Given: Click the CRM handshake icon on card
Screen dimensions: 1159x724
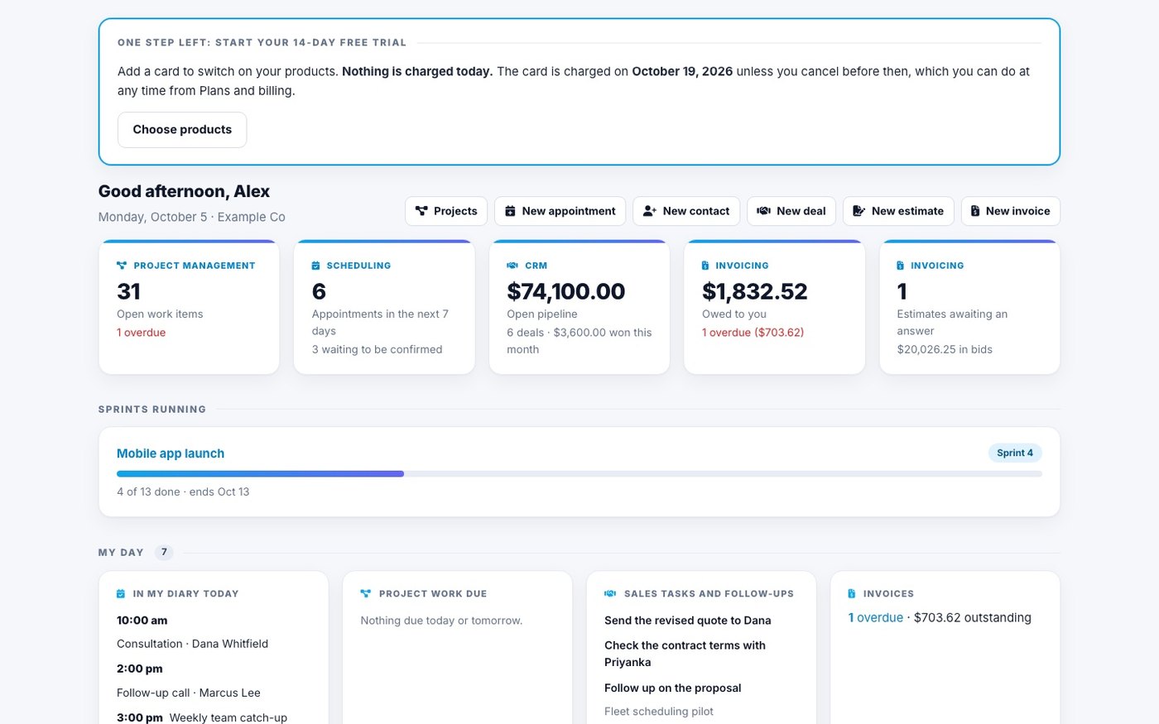Looking at the screenshot, I should 512,266.
